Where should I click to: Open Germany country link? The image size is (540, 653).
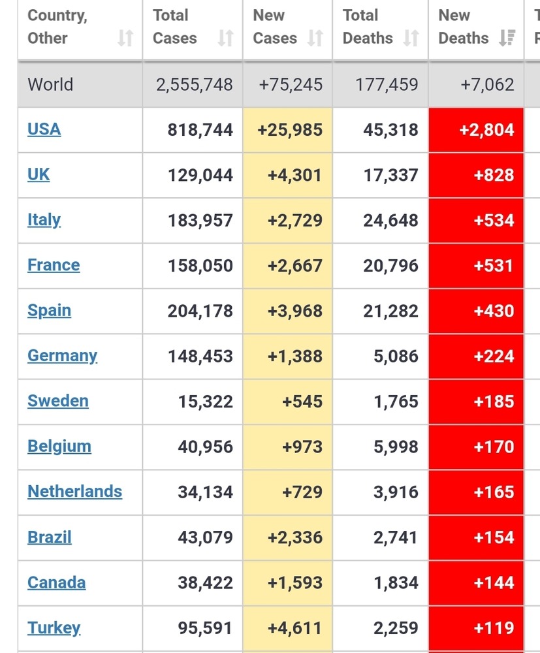tap(62, 356)
